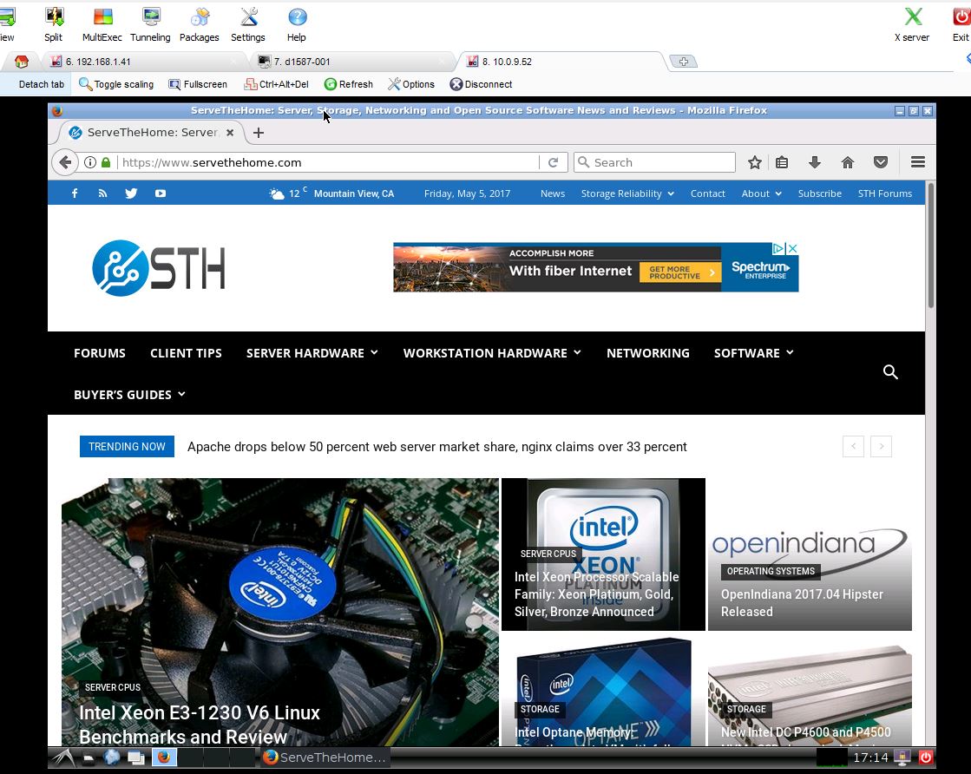
Task: Open FORUMS in main navigation
Action: (x=100, y=353)
